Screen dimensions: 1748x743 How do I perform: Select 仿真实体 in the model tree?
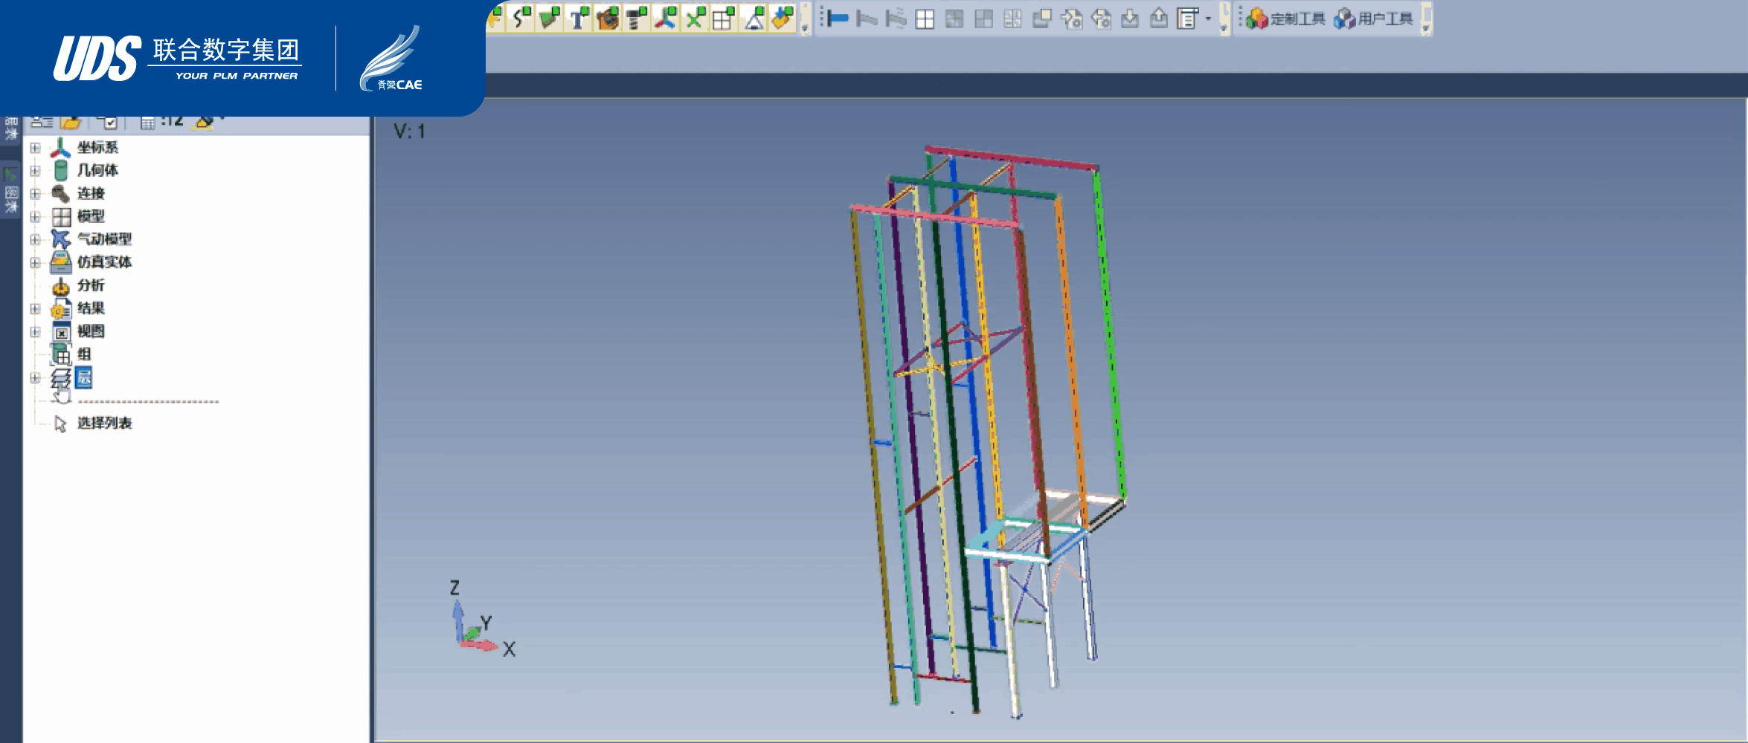[x=104, y=262]
